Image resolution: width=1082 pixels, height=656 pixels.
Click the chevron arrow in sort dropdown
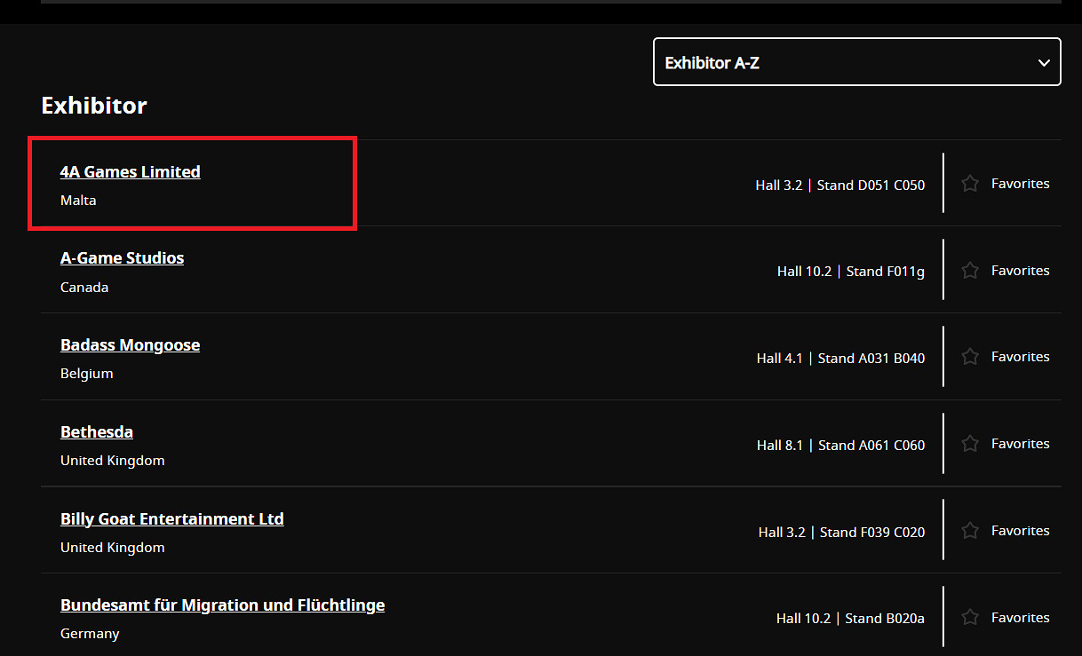pos(1044,63)
